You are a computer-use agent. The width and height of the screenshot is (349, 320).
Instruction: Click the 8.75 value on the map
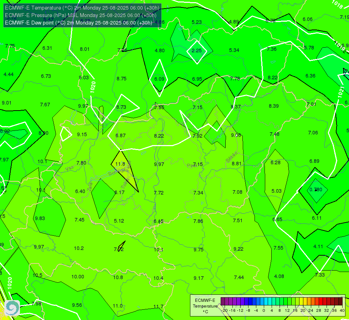click(x=122, y=79)
